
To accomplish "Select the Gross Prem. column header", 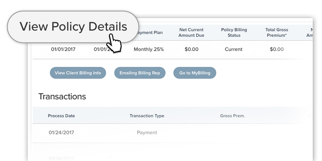I will [x=232, y=116].
